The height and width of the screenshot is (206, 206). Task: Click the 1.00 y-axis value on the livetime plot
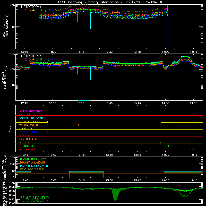tap(12, 183)
